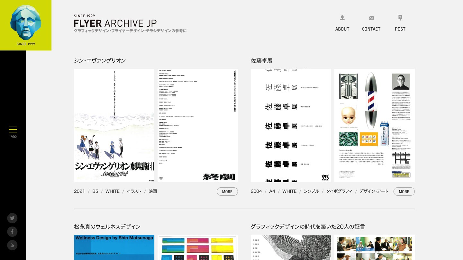
Task: Open グラフィックデザインの時代を築いた20人の証言 title
Action: pos(308,227)
